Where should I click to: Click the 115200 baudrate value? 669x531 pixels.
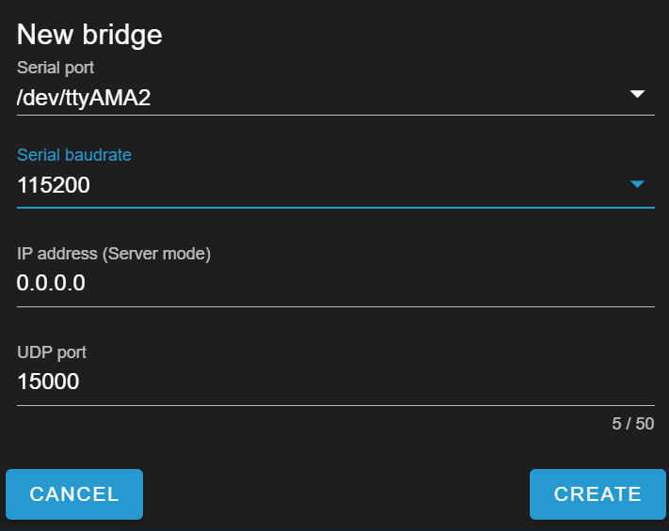[x=54, y=185]
